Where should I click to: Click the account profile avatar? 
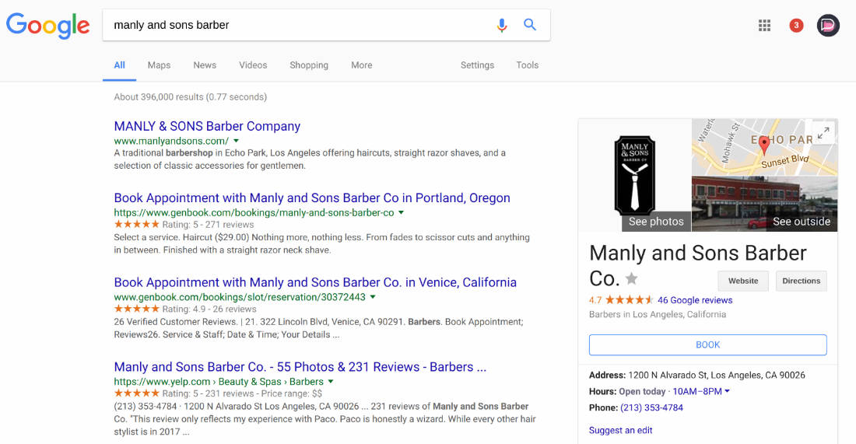[x=828, y=26]
